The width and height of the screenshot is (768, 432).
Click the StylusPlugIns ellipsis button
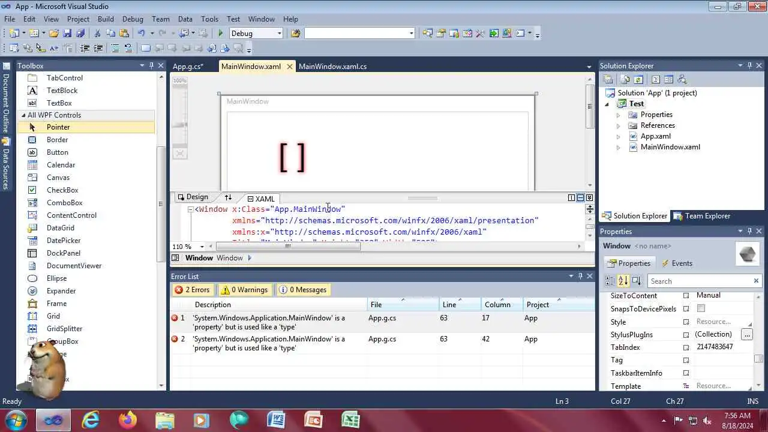(x=746, y=334)
